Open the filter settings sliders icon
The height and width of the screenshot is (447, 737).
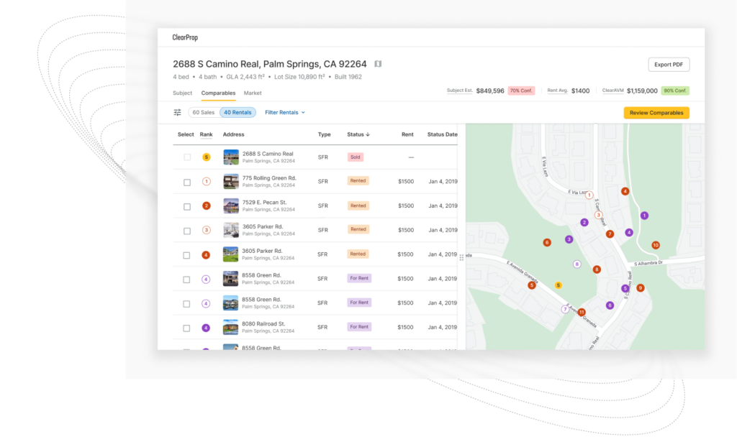(178, 112)
